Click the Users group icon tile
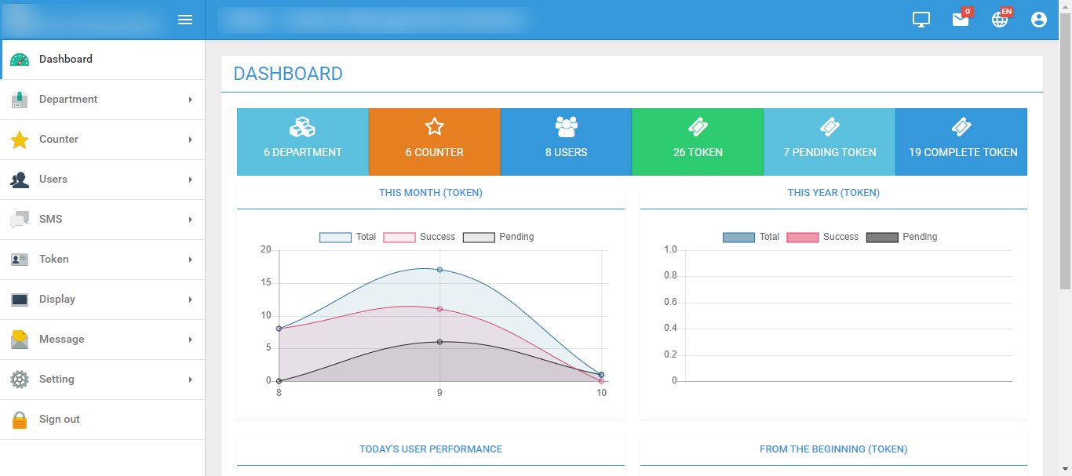This screenshot has height=476, width=1072. pyautogui.click(x=566, y=125)
